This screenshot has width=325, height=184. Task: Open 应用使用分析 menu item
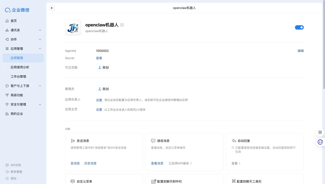point(20,67)
